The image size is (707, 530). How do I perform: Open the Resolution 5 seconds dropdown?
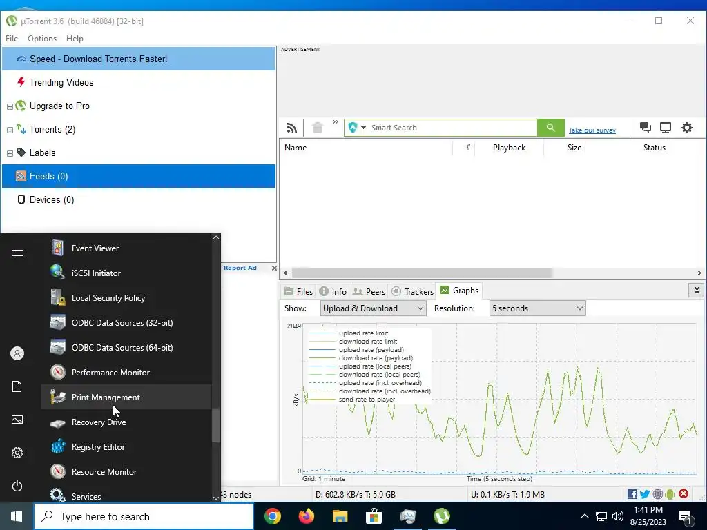pyautogui.click(x=537, y=308)
